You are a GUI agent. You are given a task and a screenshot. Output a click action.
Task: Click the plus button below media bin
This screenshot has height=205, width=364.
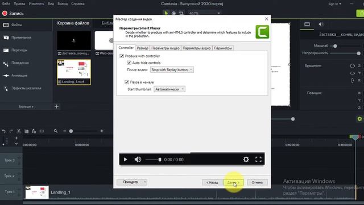pos(57,106)
